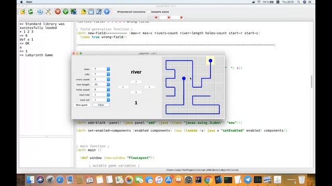Open Photos app from the Dock
Screen dimensions: 332x186
129,180
